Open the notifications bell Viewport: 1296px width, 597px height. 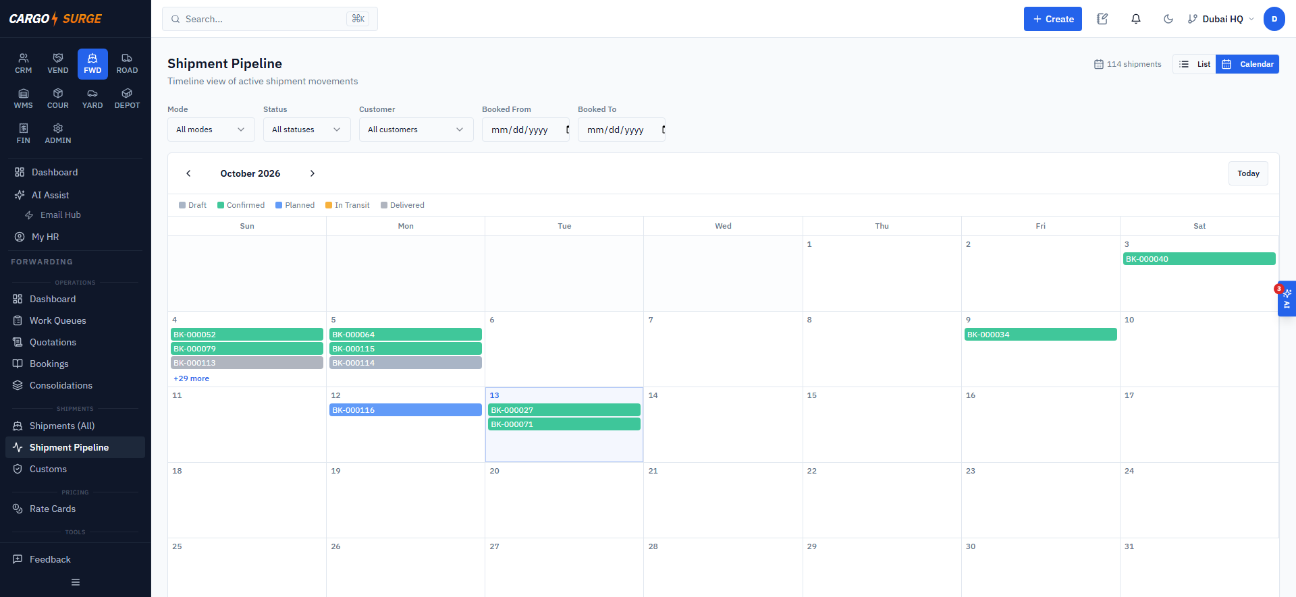(1136, 19)
